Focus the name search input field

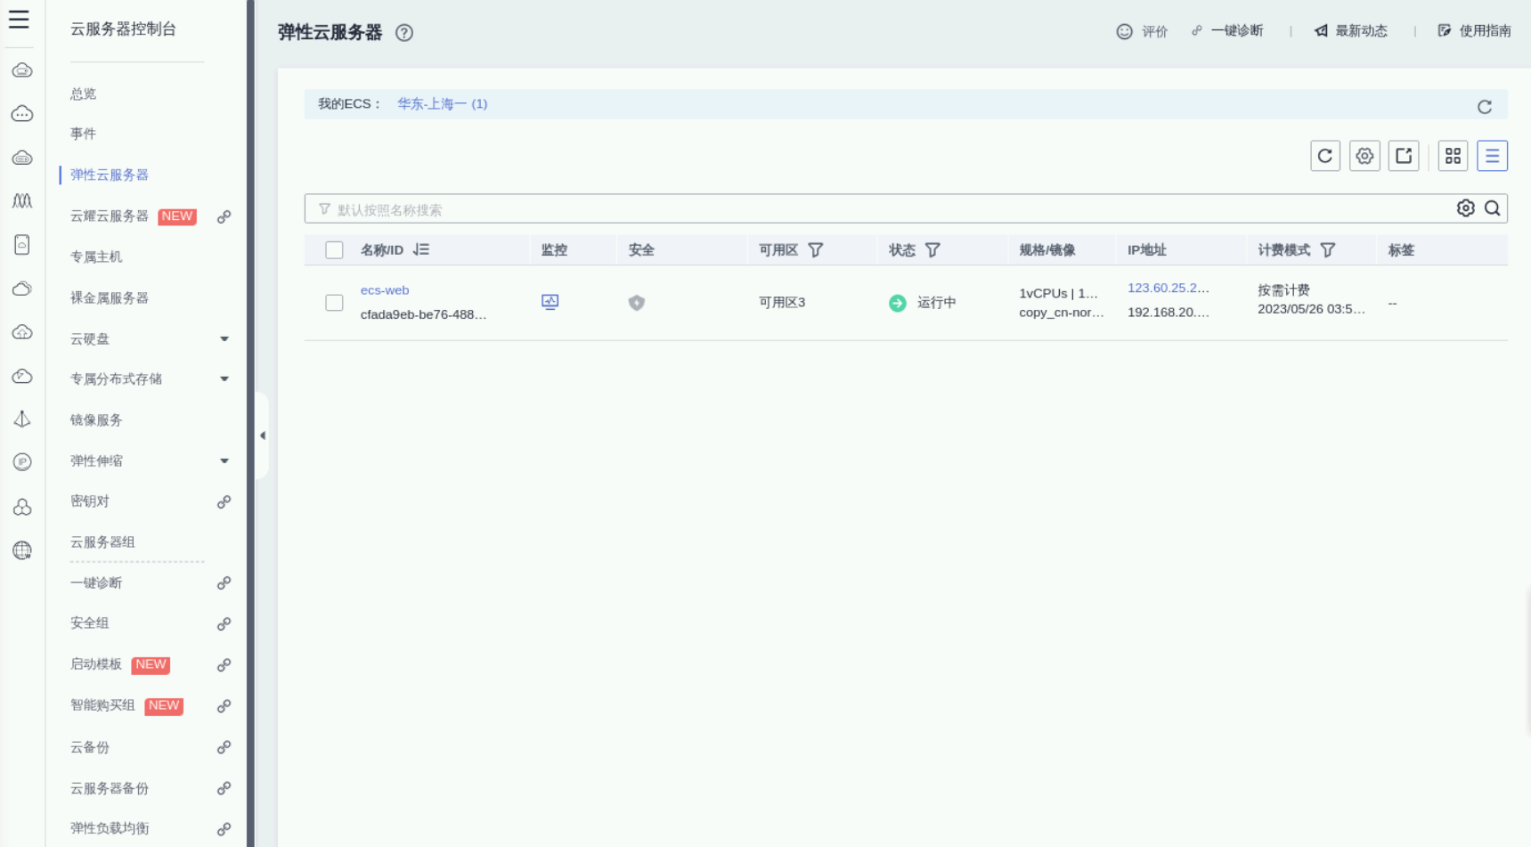(x=882, y=209)
